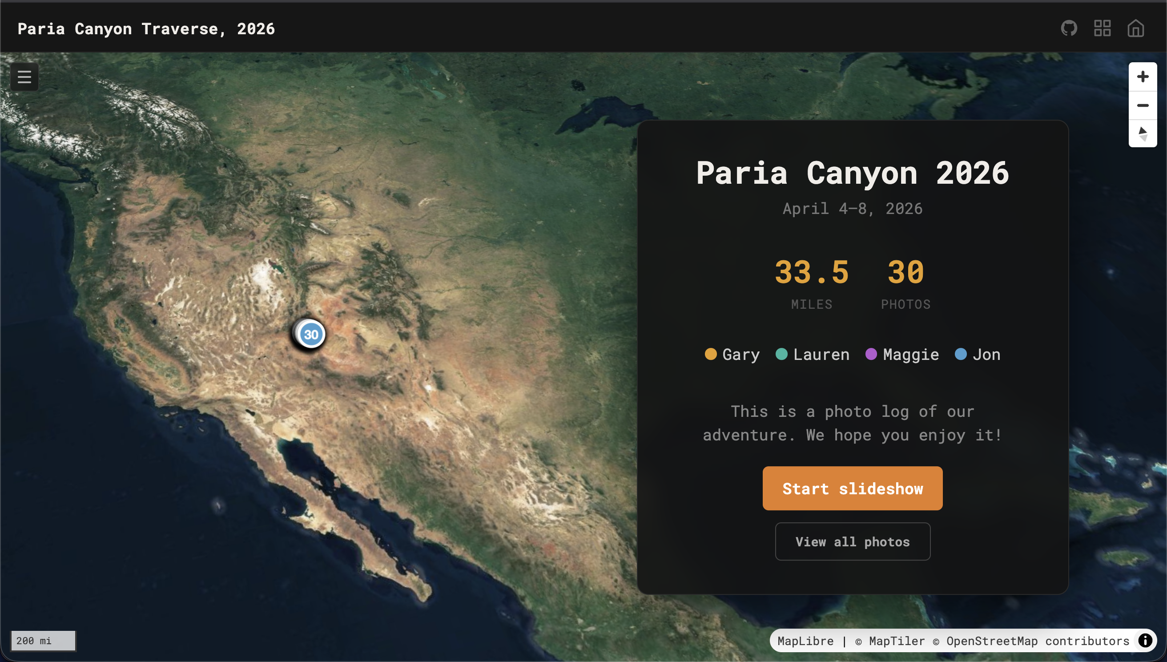Open the GitHub repository icon
This screenshot has width=1167, height=662.
(x=1069, y=28)
